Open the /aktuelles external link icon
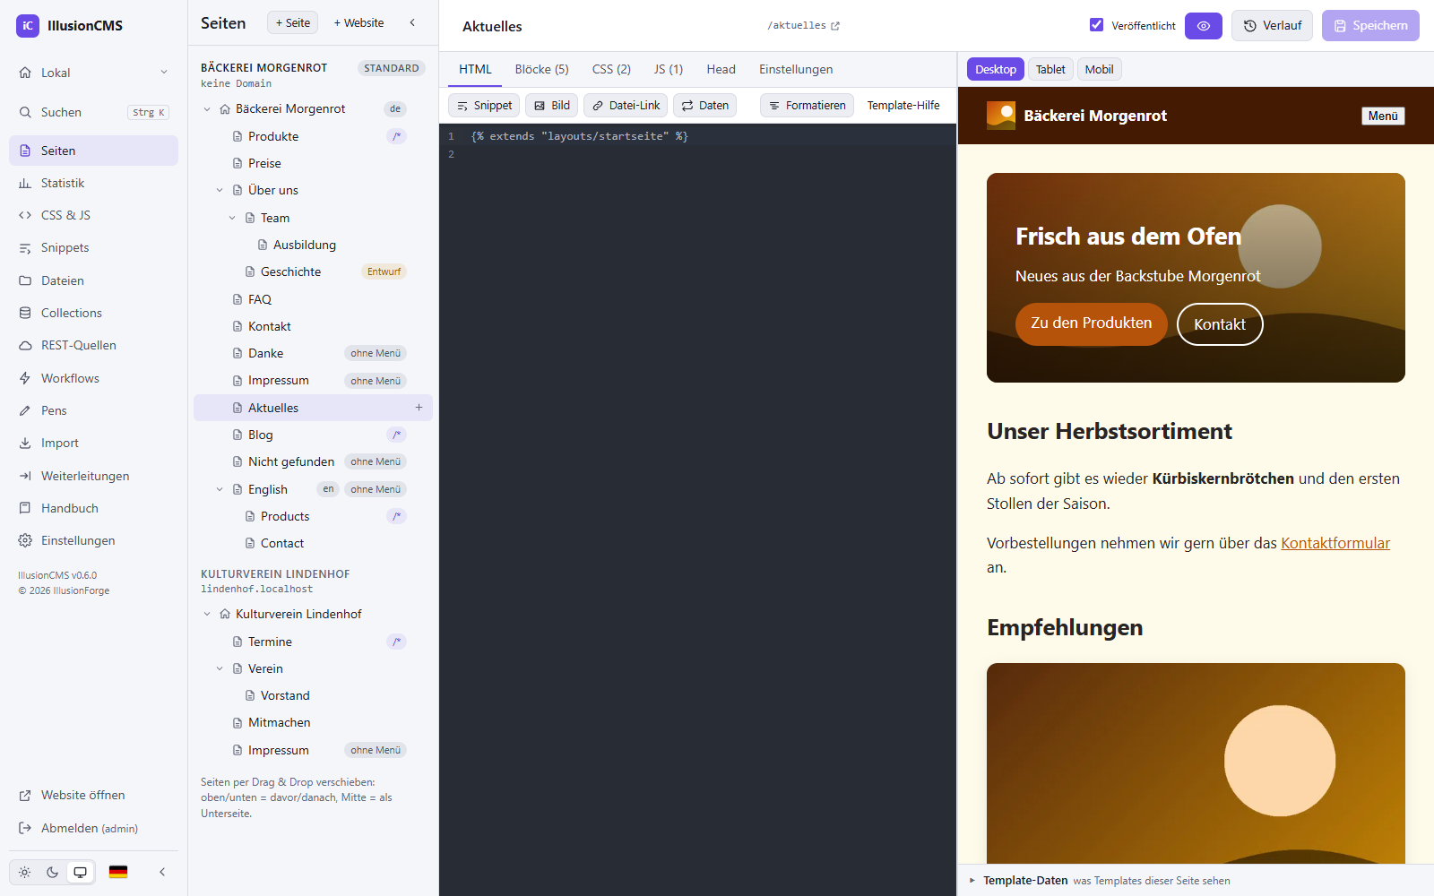The image size is (1434, 896). pyautogui.click(x=835, y=26)
